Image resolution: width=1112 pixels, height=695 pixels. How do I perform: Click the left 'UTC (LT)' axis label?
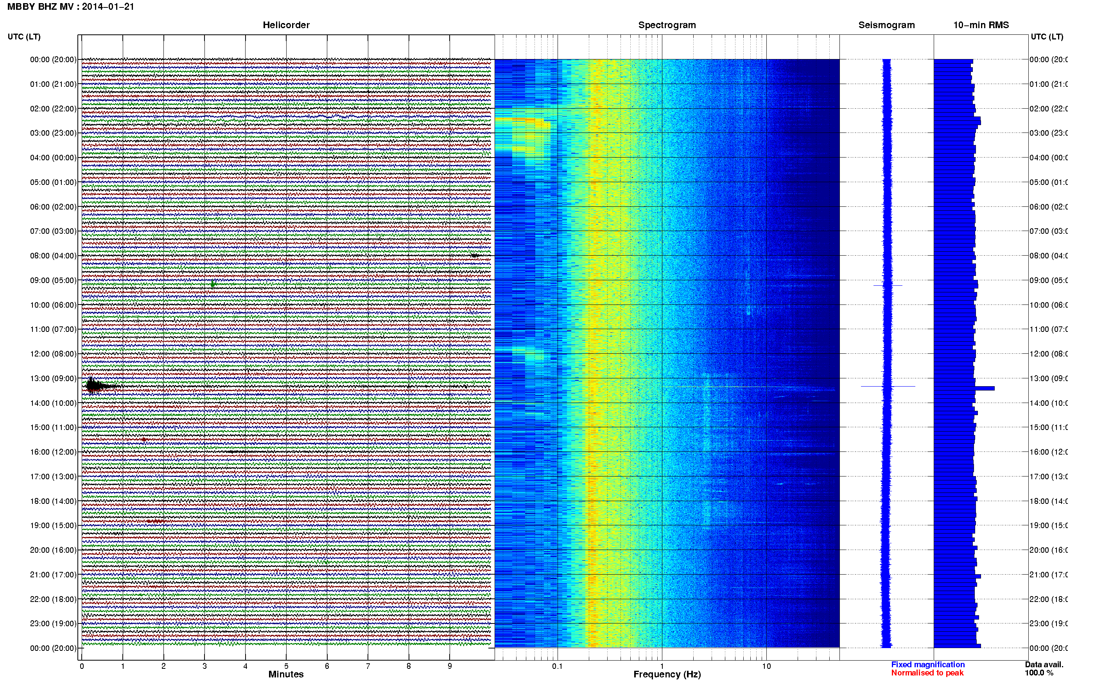click(24, 37)
